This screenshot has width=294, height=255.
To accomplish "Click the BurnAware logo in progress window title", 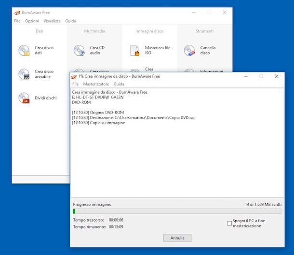I will click(x=74, y=77).
